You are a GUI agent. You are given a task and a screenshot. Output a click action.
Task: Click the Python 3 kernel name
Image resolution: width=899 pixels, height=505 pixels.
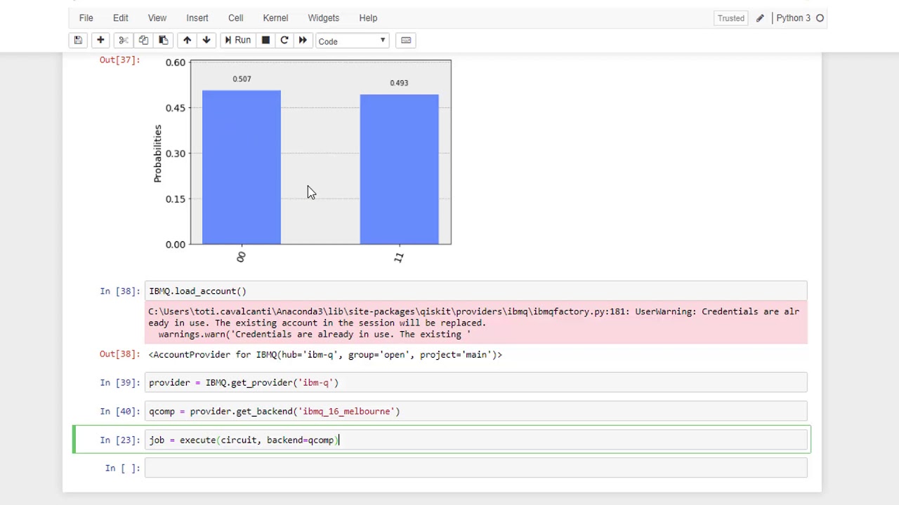(793, 18)
